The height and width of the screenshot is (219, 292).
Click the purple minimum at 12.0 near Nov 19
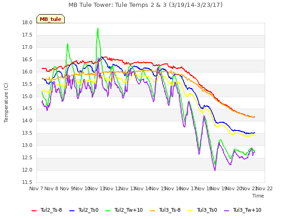tap(215, 170)
